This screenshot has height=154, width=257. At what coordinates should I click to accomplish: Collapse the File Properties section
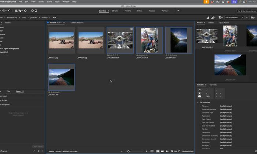coord(198,102)
